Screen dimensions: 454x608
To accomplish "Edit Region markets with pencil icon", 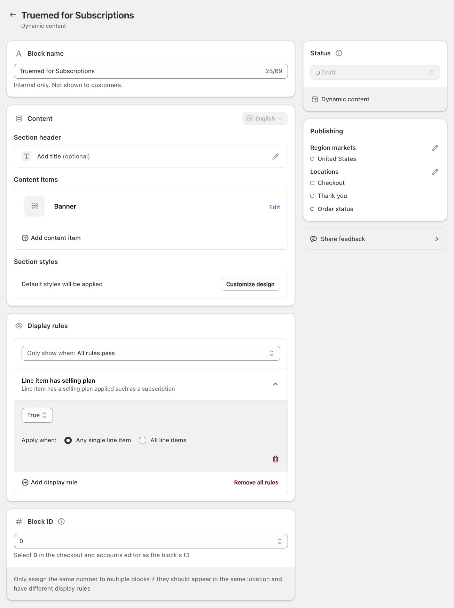I will coord(435,148).
